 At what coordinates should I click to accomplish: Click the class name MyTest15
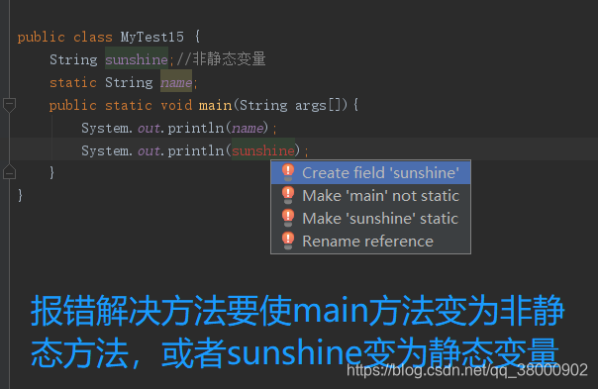point(152,37)
